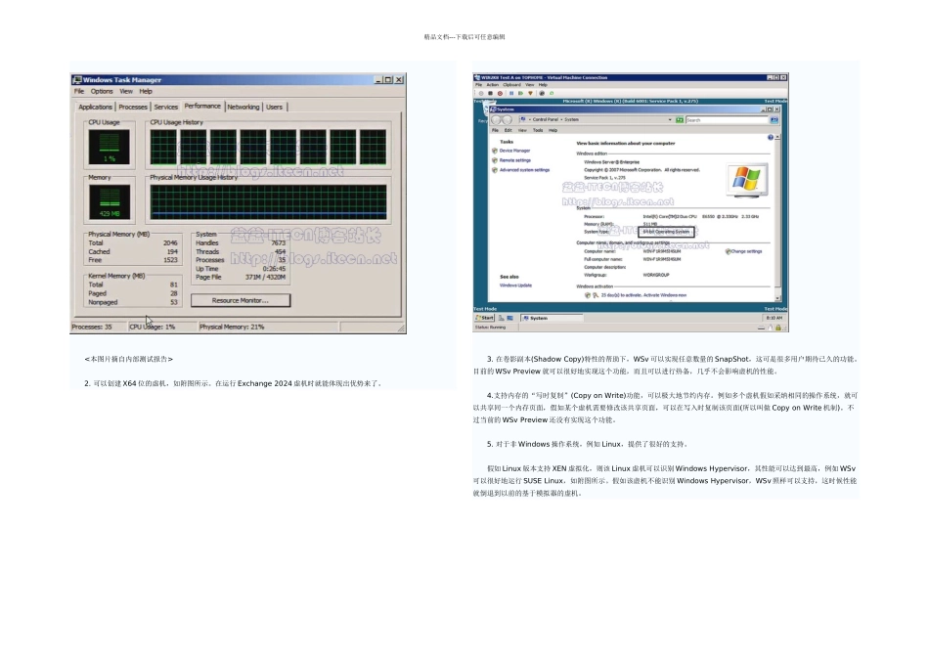The image size is (929, 657).
Task: Click the Physical Memory Usage History graph
Action: click(x=268, y=201)
